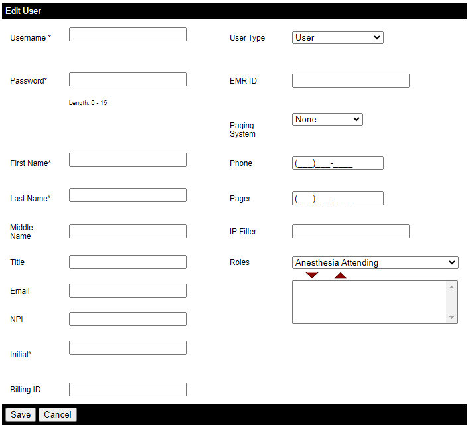Click into the First Name field
The image size is (468, 427).
[127, 160]
